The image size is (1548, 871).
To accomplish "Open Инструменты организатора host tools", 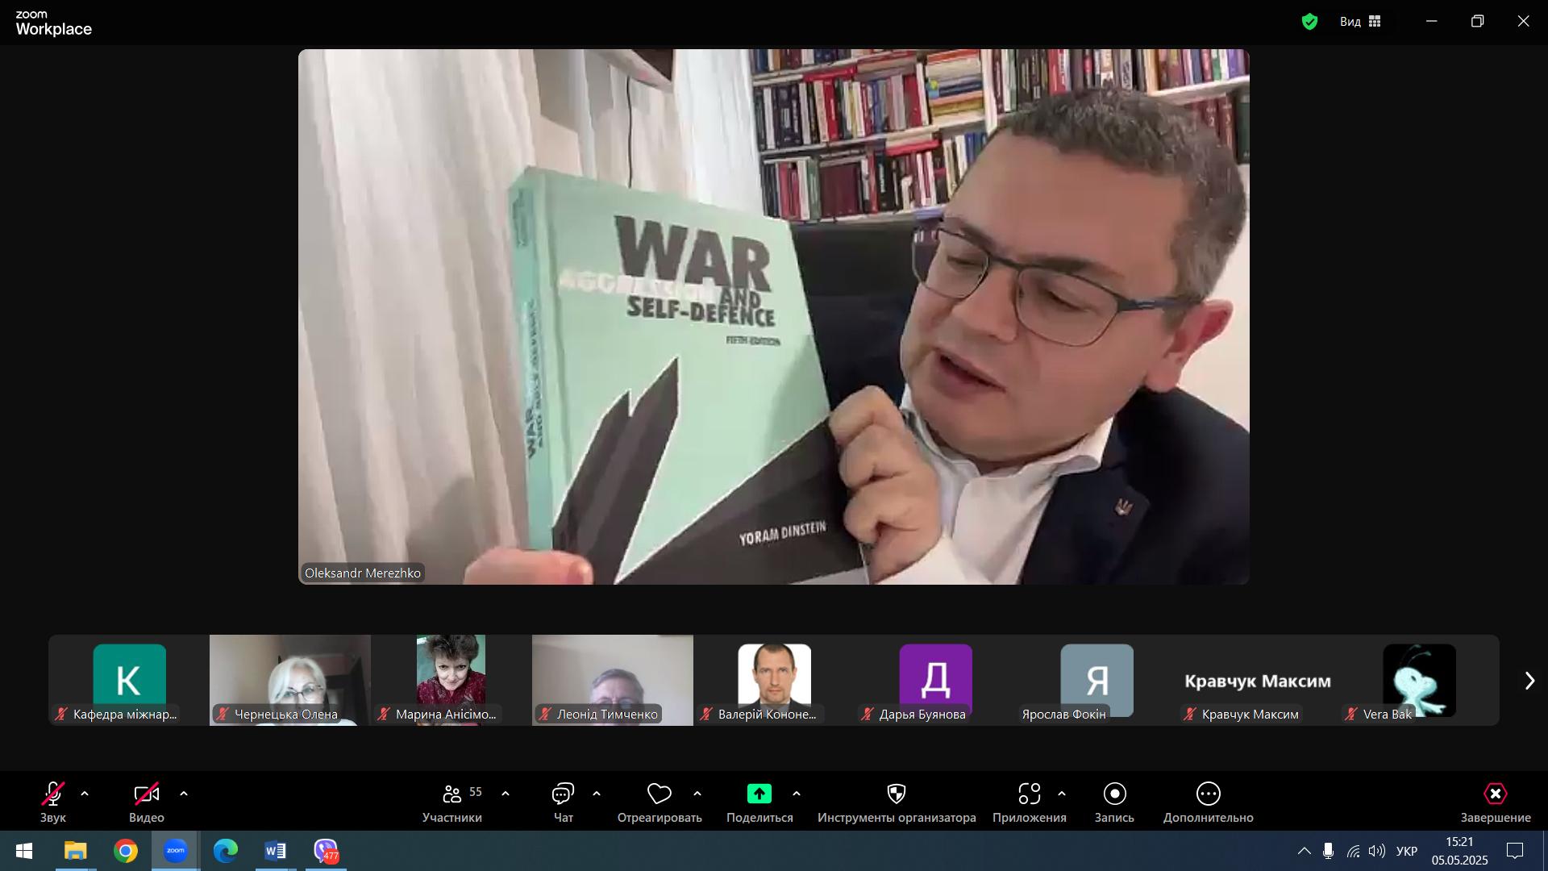I will pyautogui.click(x=897, y=802).
